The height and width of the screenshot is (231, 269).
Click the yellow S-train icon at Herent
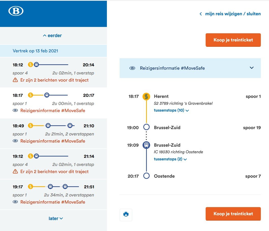[x=146, y=97]
